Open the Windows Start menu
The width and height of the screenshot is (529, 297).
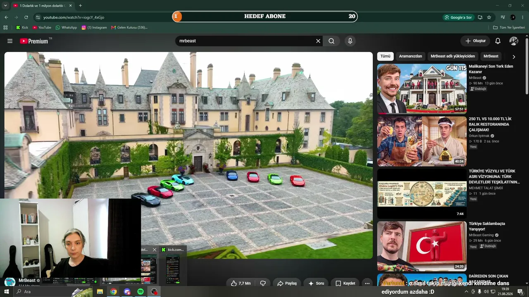pyautogui.click(x=7, y=292)
